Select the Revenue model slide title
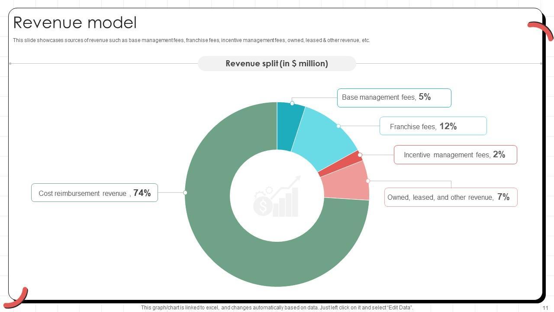 (75, 23)
